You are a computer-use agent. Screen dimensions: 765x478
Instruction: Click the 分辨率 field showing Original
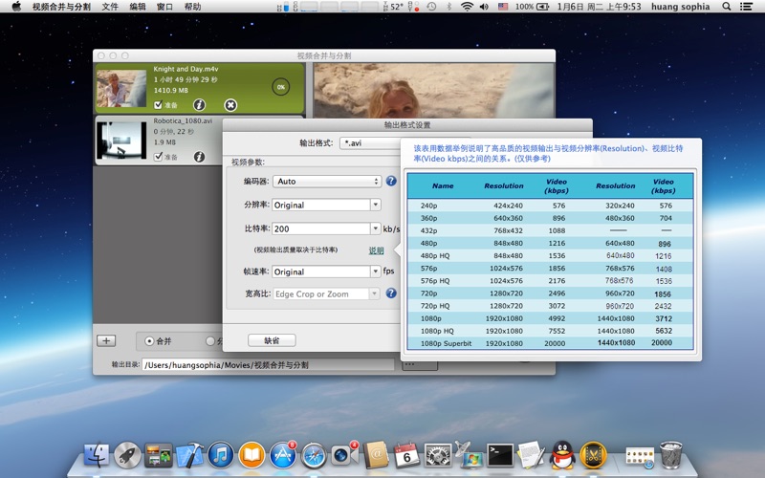click(321, 205)
